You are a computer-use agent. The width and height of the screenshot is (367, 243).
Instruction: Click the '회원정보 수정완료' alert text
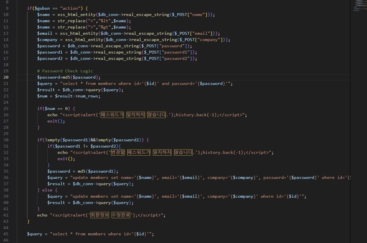(x=110, y=215)
